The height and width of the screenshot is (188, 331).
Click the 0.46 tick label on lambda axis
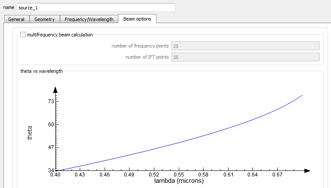(105, 175)
